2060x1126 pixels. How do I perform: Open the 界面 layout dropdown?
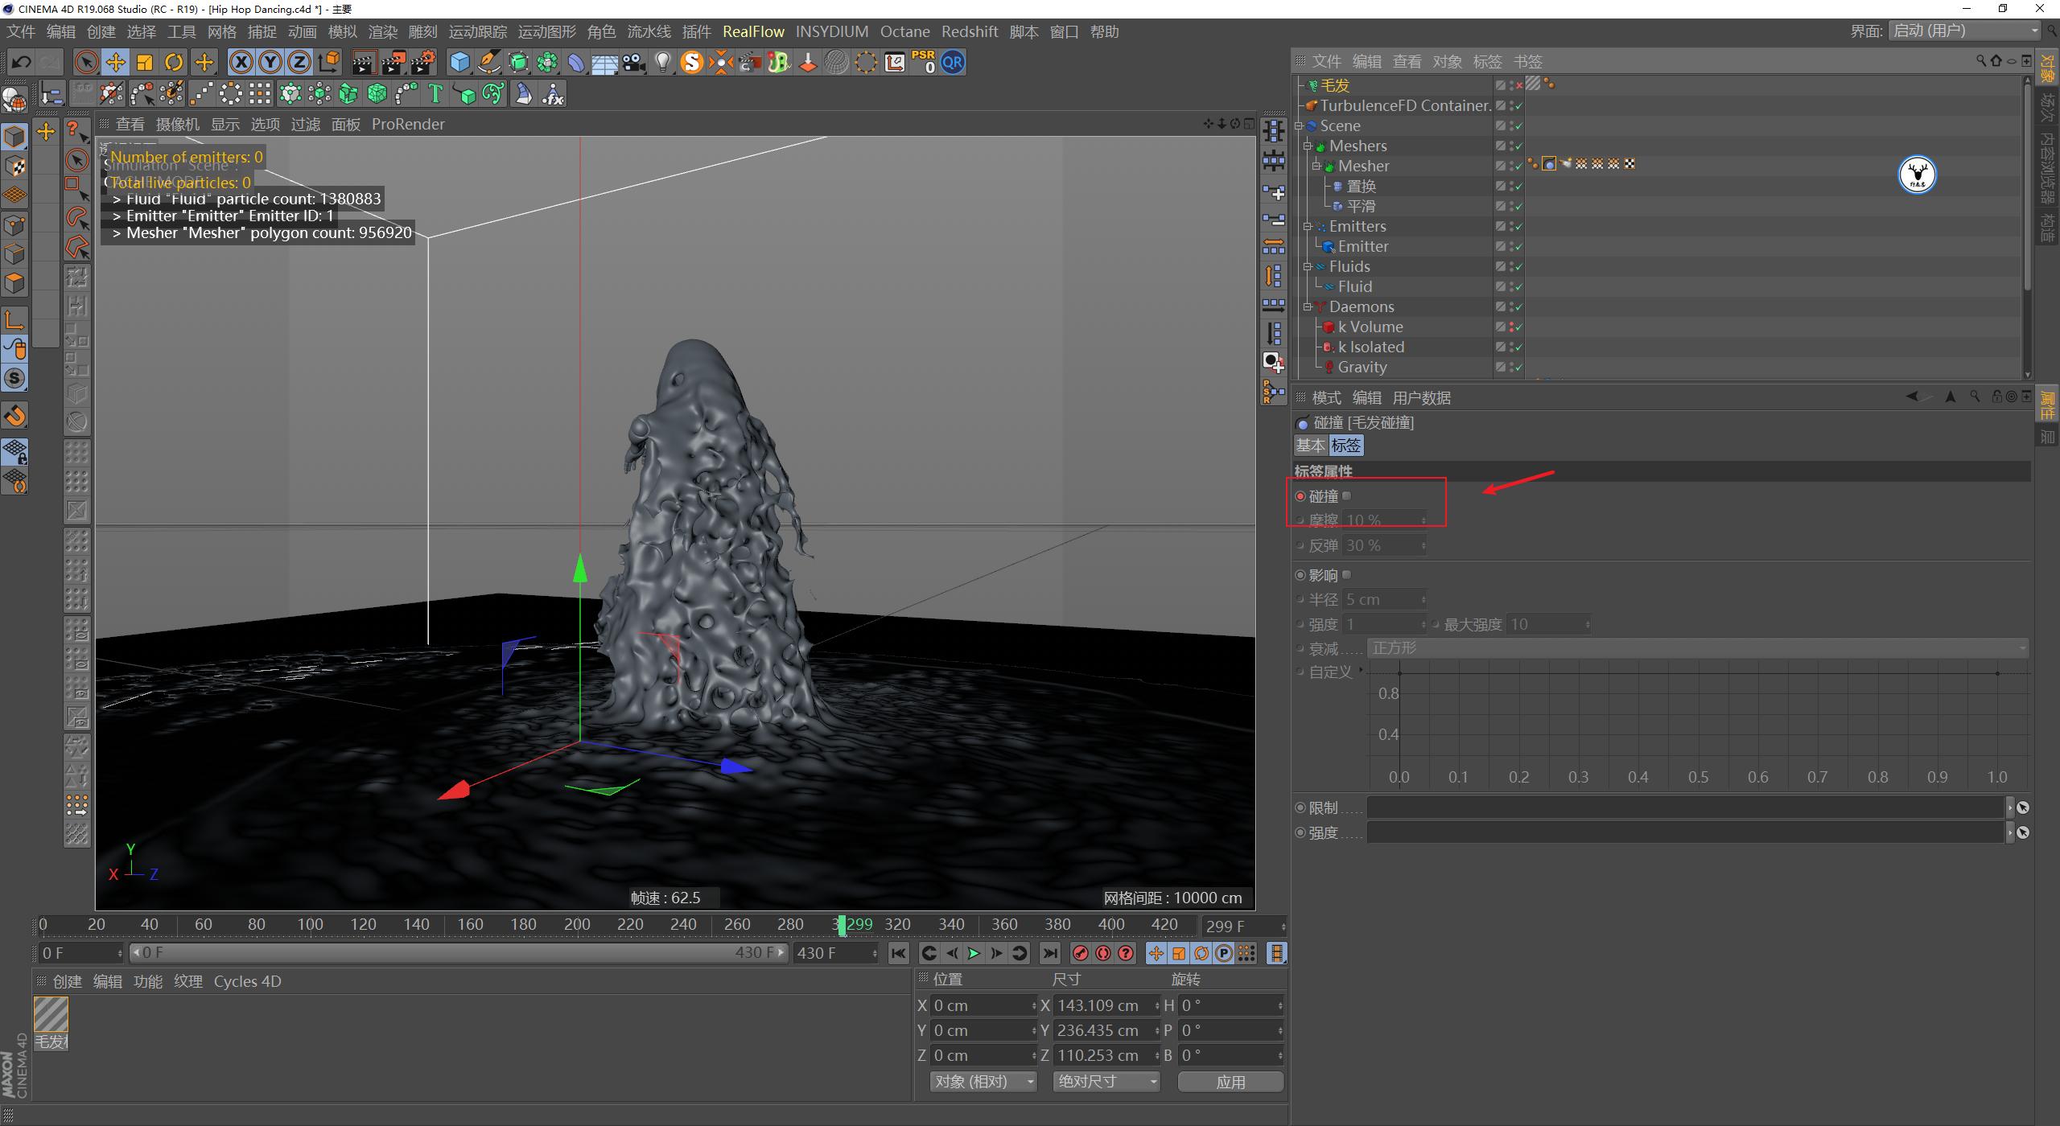click(1965, 31)
